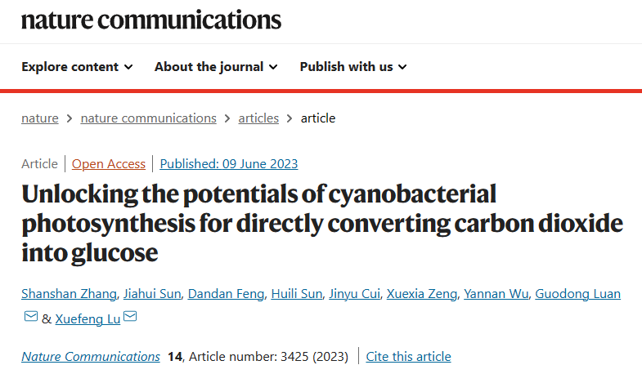Expand the Explore content chevron
The width and height of the screenshot is (642, 374).
pos(128,67)
